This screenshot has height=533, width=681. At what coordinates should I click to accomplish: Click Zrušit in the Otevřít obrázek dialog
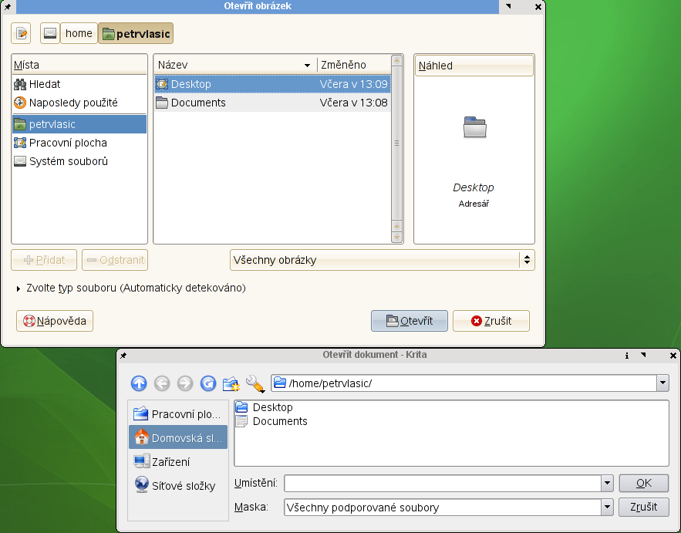click(x=491, y=321)
